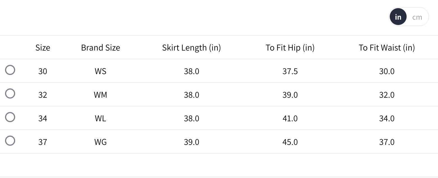Click the WL brand size cell

click(100, 118)
